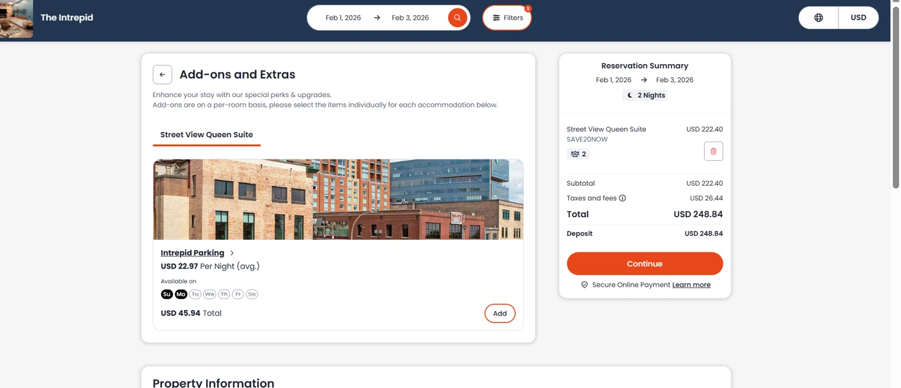Click The Intrepid title text
Viewport: 901px width, 388px height.
(67, 18)
